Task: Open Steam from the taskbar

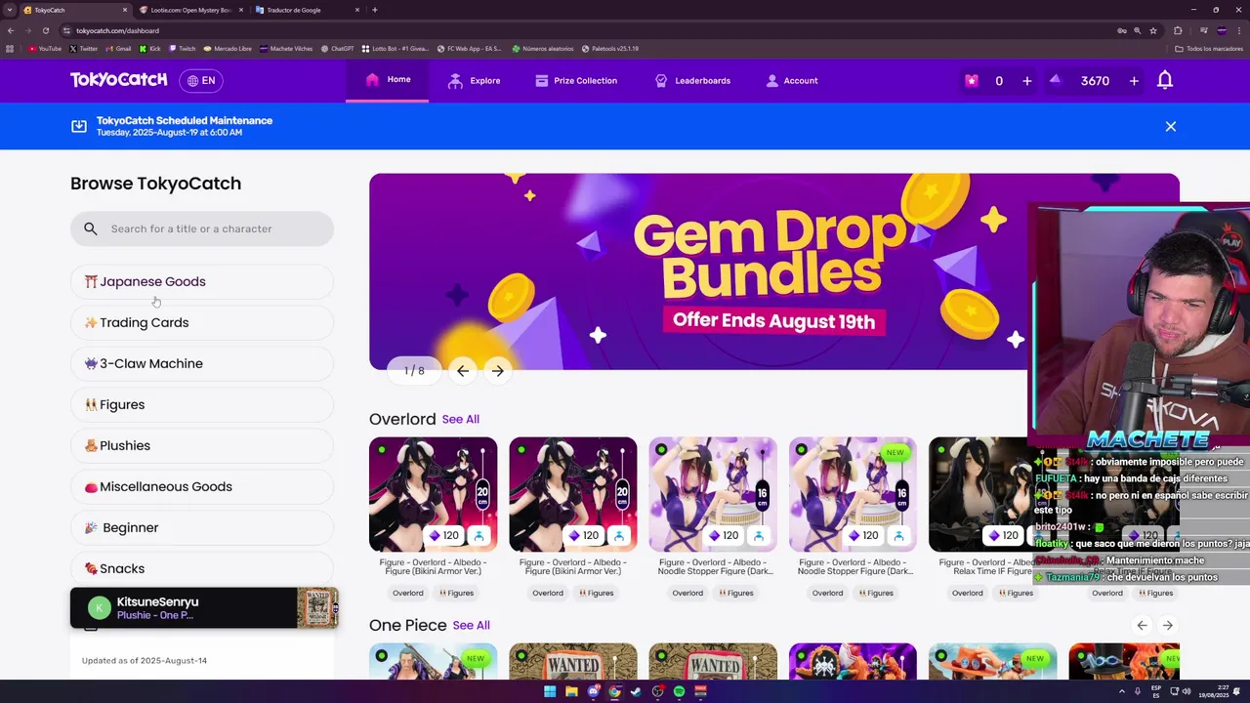Action: [636, 691]
